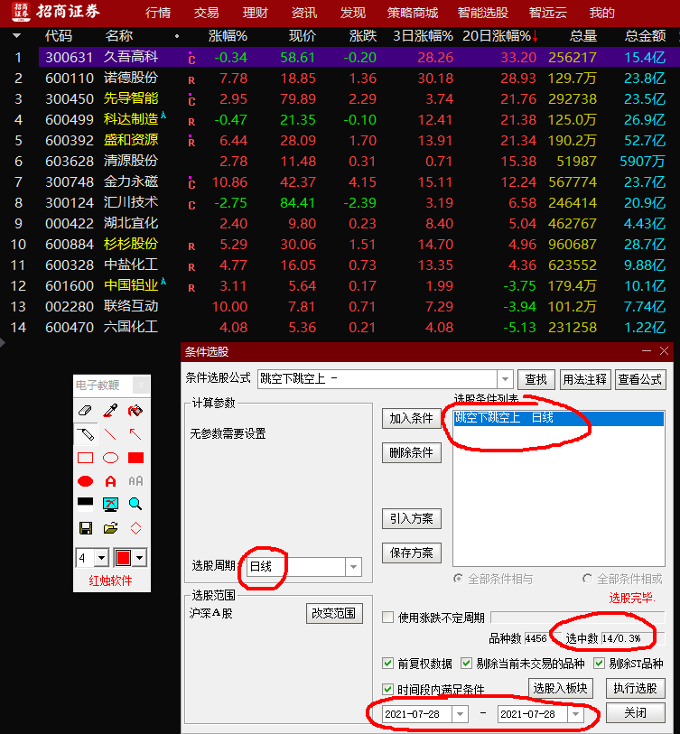
Task: Click the 执行选股 button
Action: click(635, 688)
